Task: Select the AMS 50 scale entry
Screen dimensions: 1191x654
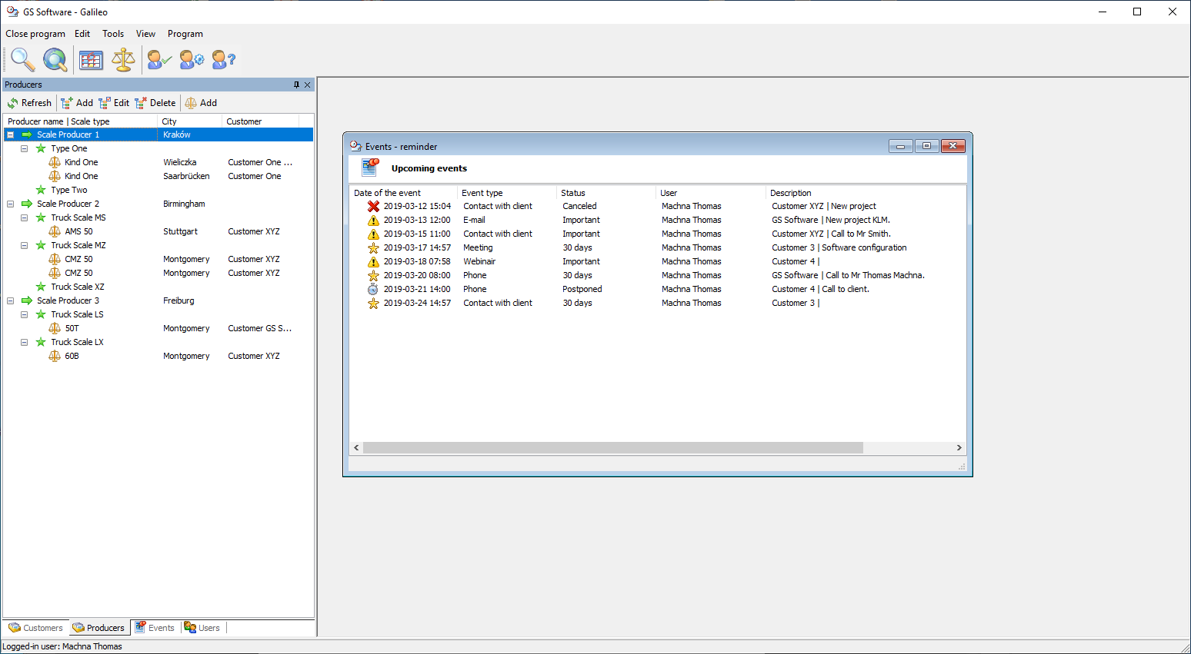Action: [78, 231]
